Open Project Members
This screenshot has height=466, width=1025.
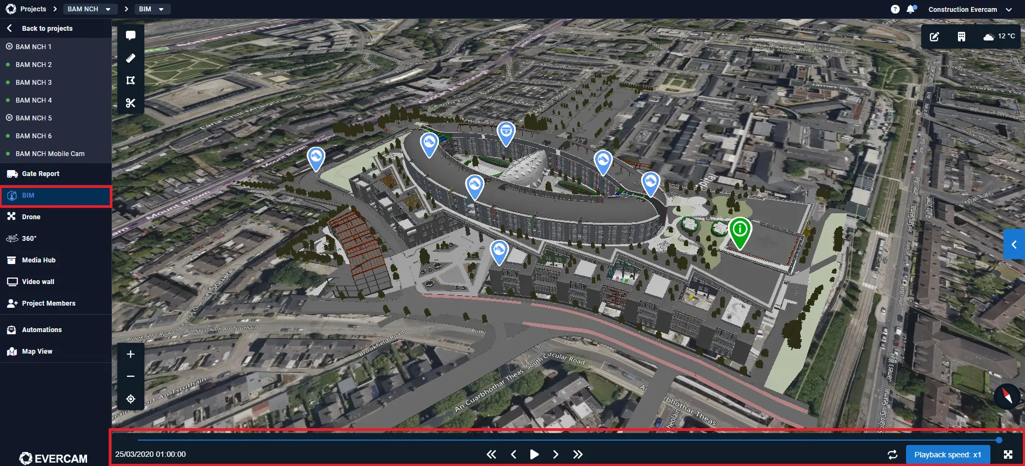tap(56, 303)
